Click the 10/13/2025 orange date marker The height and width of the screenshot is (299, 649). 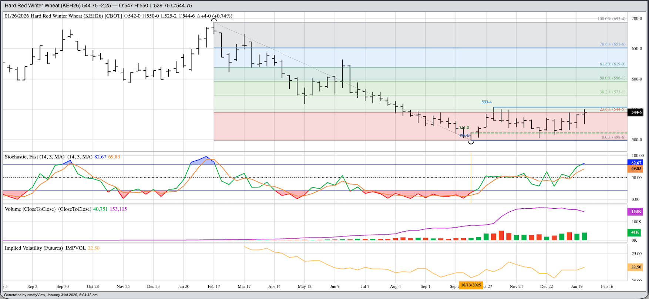coord(471,285)
